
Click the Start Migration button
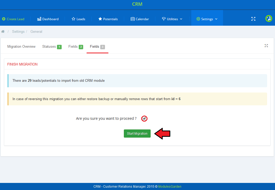[137, 133]
